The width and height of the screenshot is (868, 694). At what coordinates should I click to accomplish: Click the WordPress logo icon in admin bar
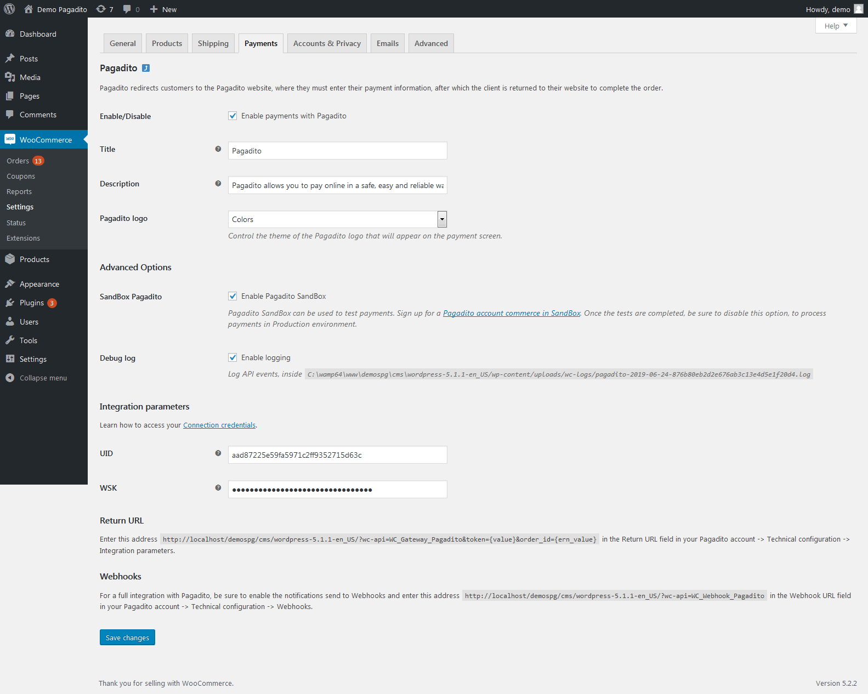(9, 9)
